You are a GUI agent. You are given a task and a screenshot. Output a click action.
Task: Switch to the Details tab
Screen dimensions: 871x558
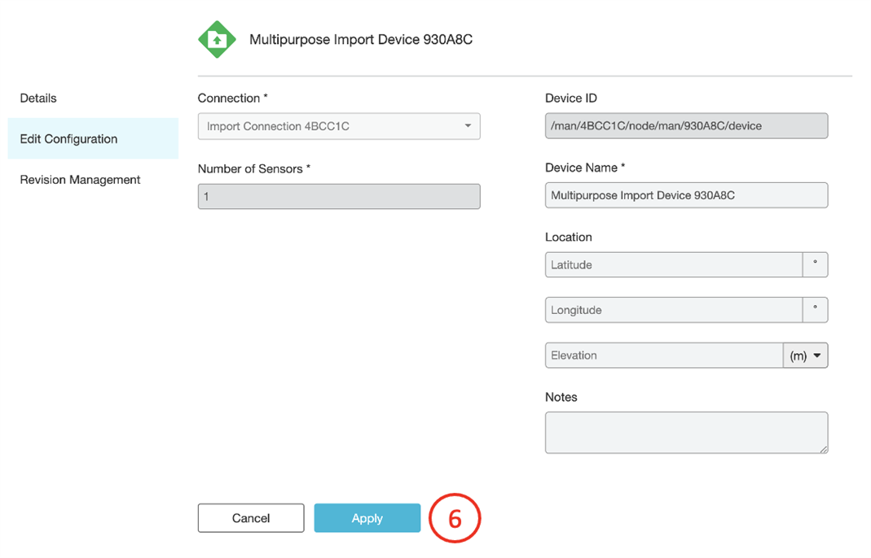[37, 98]
